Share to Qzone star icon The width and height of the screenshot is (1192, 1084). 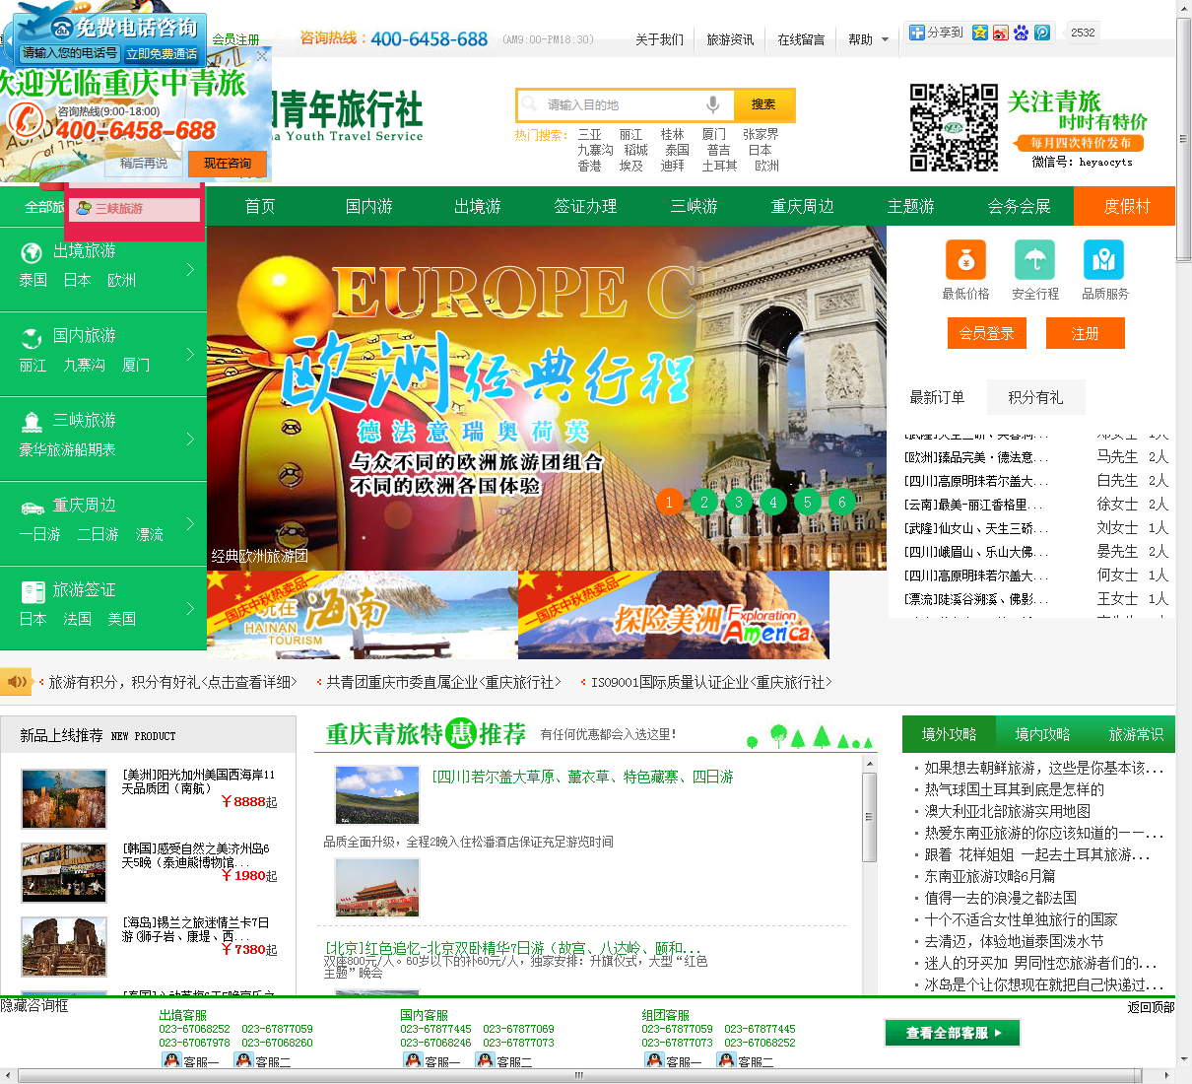point(979,33)
